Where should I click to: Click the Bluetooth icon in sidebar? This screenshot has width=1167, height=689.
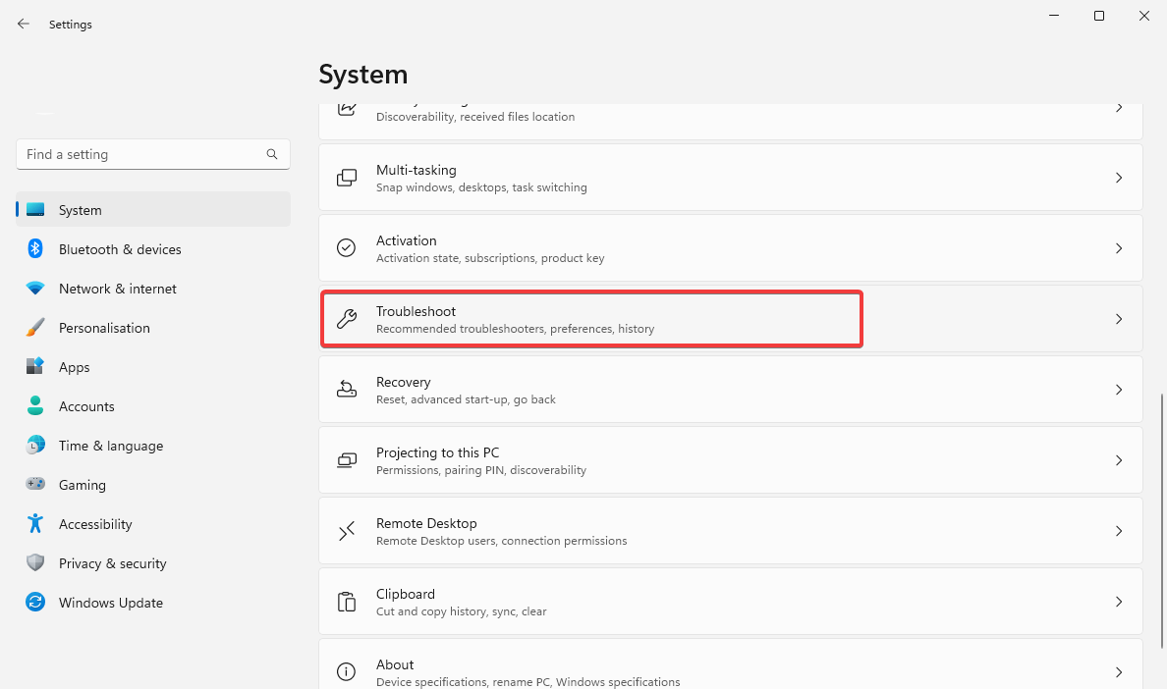[x=35, y=248]
